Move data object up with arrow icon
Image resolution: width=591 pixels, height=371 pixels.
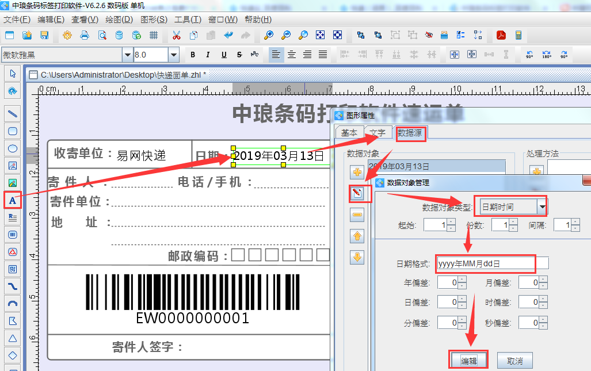(x=357, y=236)
